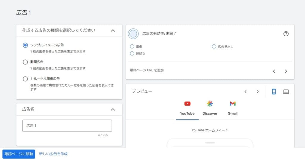This screenshot has height=159, width=305.
Task: Focus the 広告名 input field
Action: coord(67,126)
